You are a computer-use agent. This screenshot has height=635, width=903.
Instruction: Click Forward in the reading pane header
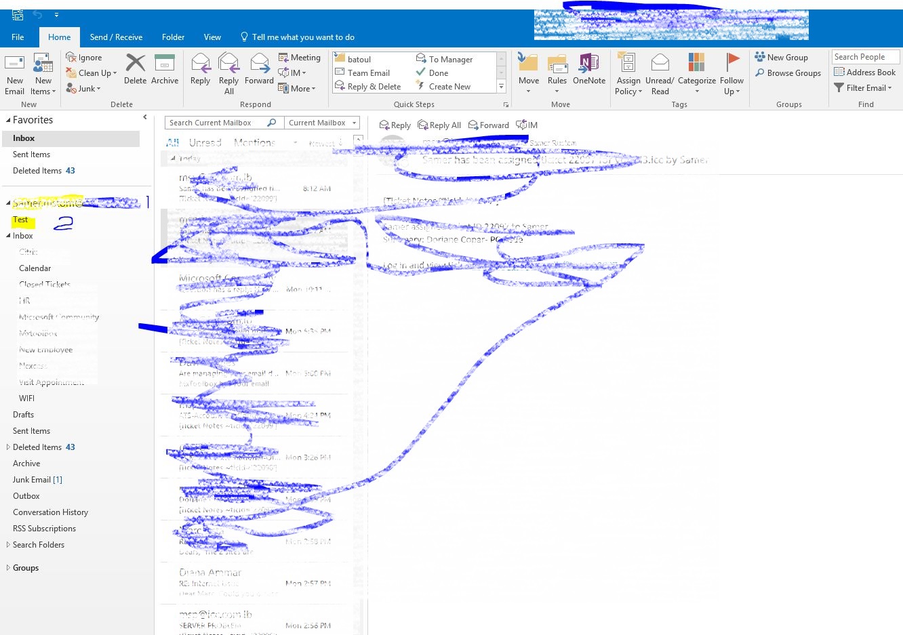tap(489, 125)
